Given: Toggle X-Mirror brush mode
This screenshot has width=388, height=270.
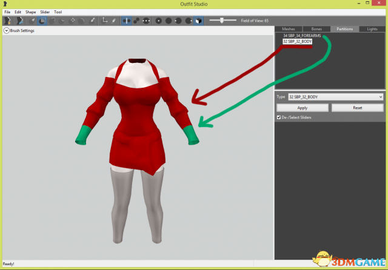Looking at the screenshot, I should click(127, 20).
